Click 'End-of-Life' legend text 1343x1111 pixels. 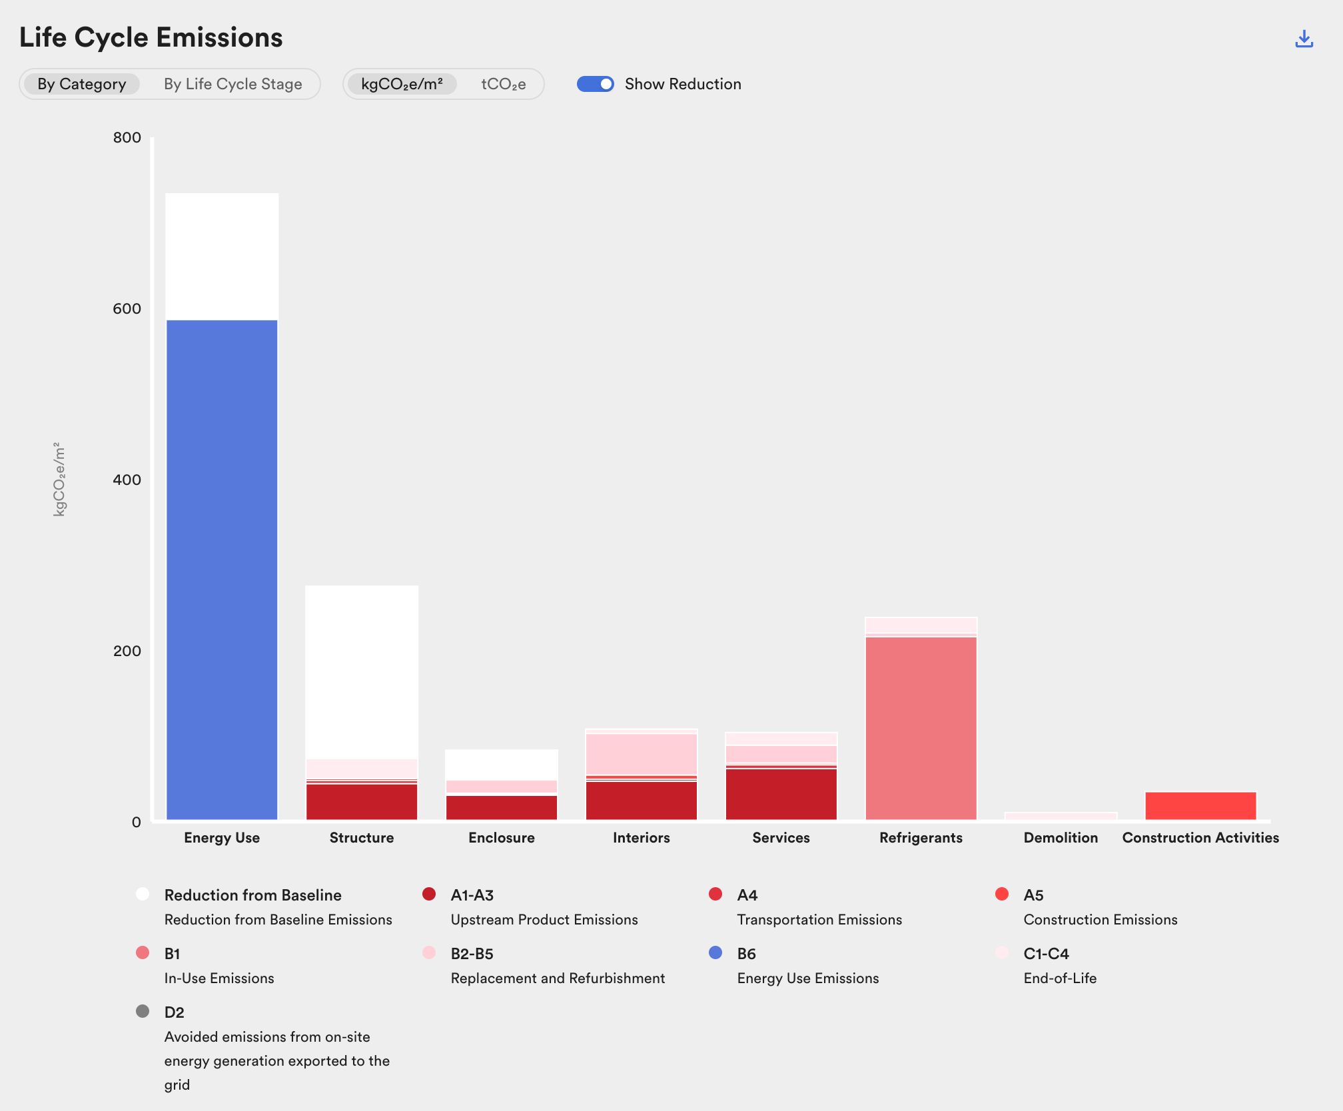[1060, 978]
